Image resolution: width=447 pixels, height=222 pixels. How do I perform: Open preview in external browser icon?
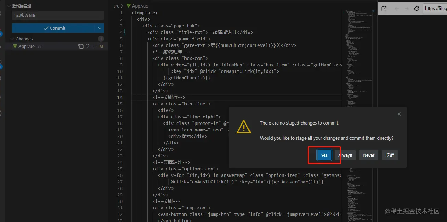pos(384,9)
